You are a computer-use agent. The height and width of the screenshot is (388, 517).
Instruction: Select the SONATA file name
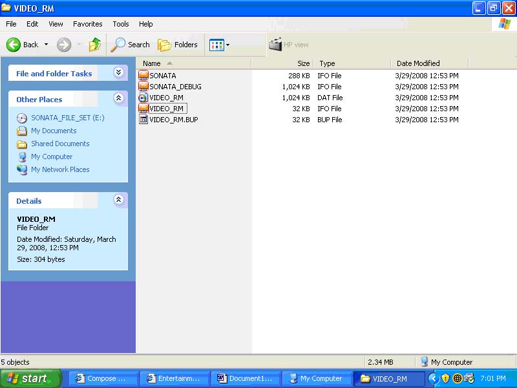tap(163, 76)
